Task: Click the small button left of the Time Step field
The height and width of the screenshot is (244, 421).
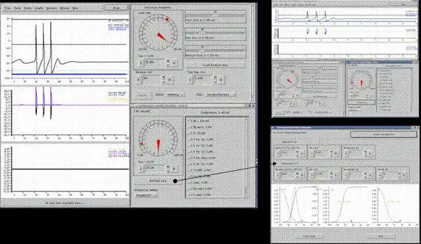Action: tap(190, 80)
